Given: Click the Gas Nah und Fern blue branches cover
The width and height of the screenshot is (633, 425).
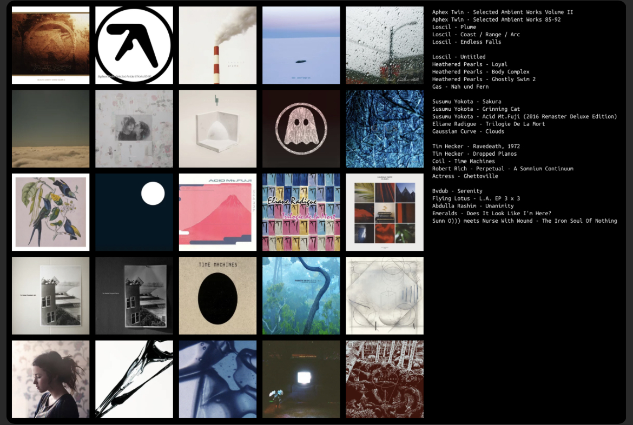Looking at the screenshot, I should [x=385, y=129].
